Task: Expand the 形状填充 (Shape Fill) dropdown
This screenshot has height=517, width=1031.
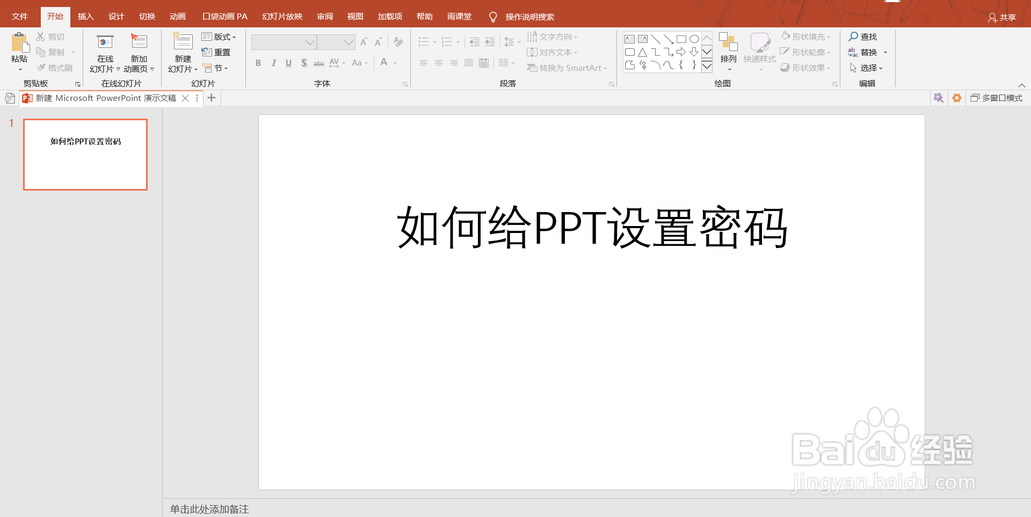Action: 828,36
